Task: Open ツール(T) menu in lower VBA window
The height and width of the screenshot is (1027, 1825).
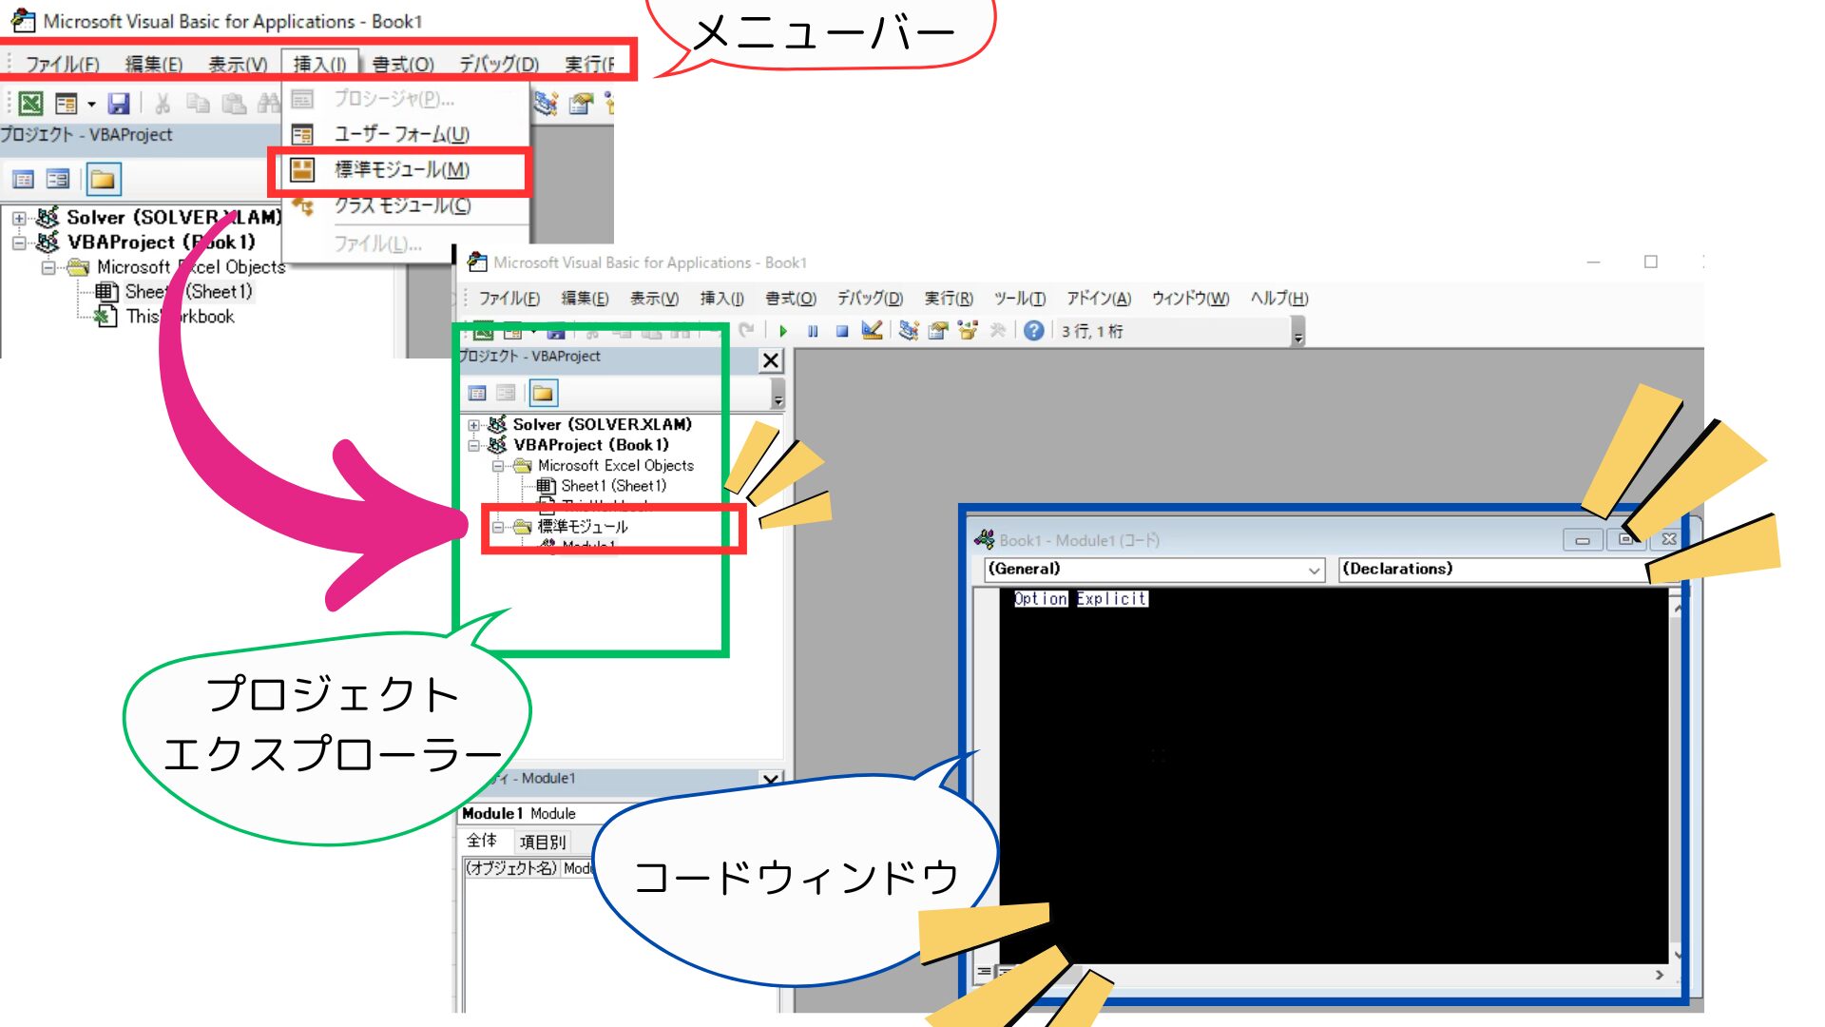Action: point(1020,299)
